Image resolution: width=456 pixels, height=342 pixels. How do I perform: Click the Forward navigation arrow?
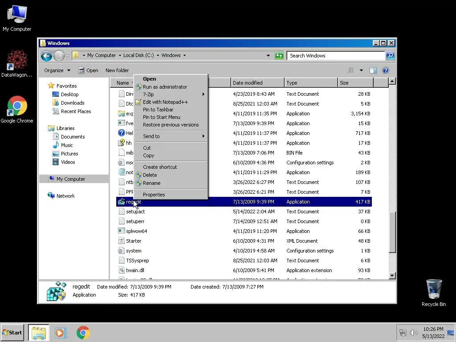coord(59,56)
